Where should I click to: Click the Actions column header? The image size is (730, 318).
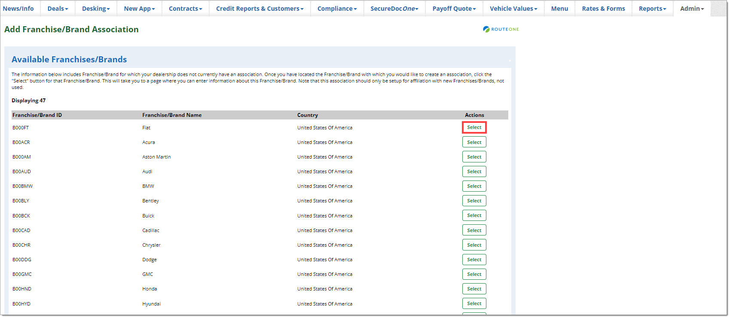[474, 115]
